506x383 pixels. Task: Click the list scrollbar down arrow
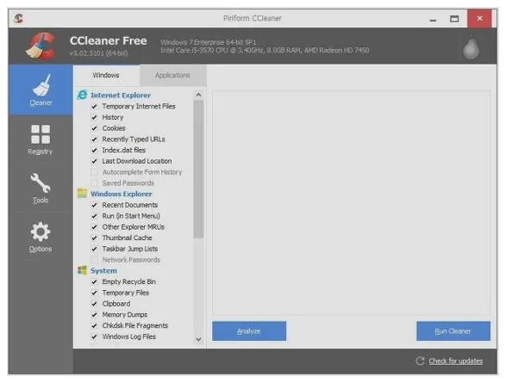(198, 339)
